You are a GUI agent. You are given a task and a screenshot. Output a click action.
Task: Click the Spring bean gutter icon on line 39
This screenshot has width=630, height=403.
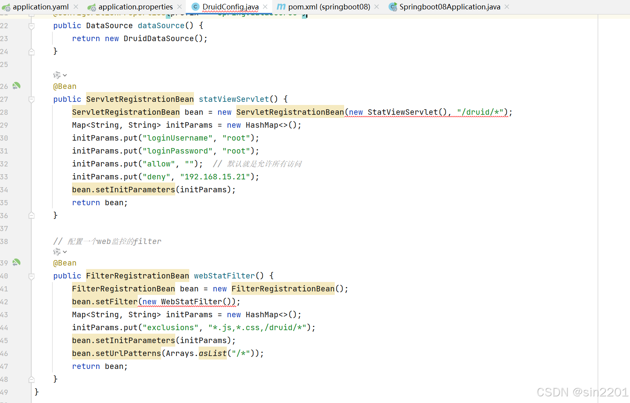(16, 262)
